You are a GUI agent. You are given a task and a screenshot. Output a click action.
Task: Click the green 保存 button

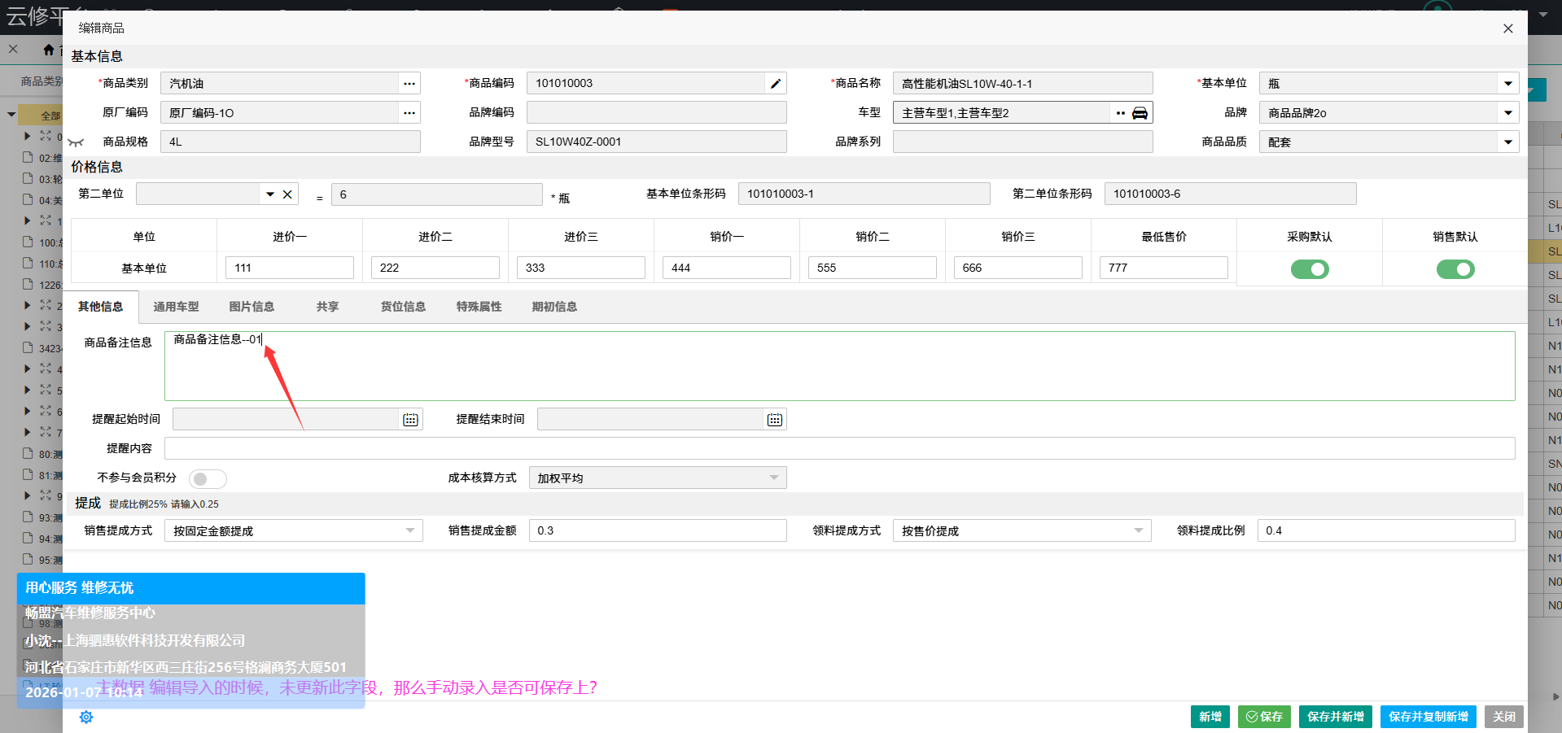(x=1263, y=717)
